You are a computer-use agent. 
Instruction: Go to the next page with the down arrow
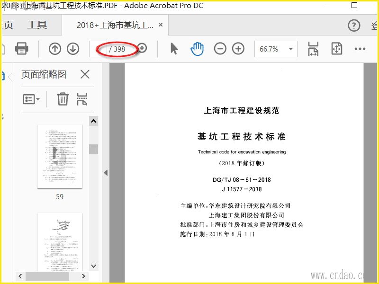(73, 49)
